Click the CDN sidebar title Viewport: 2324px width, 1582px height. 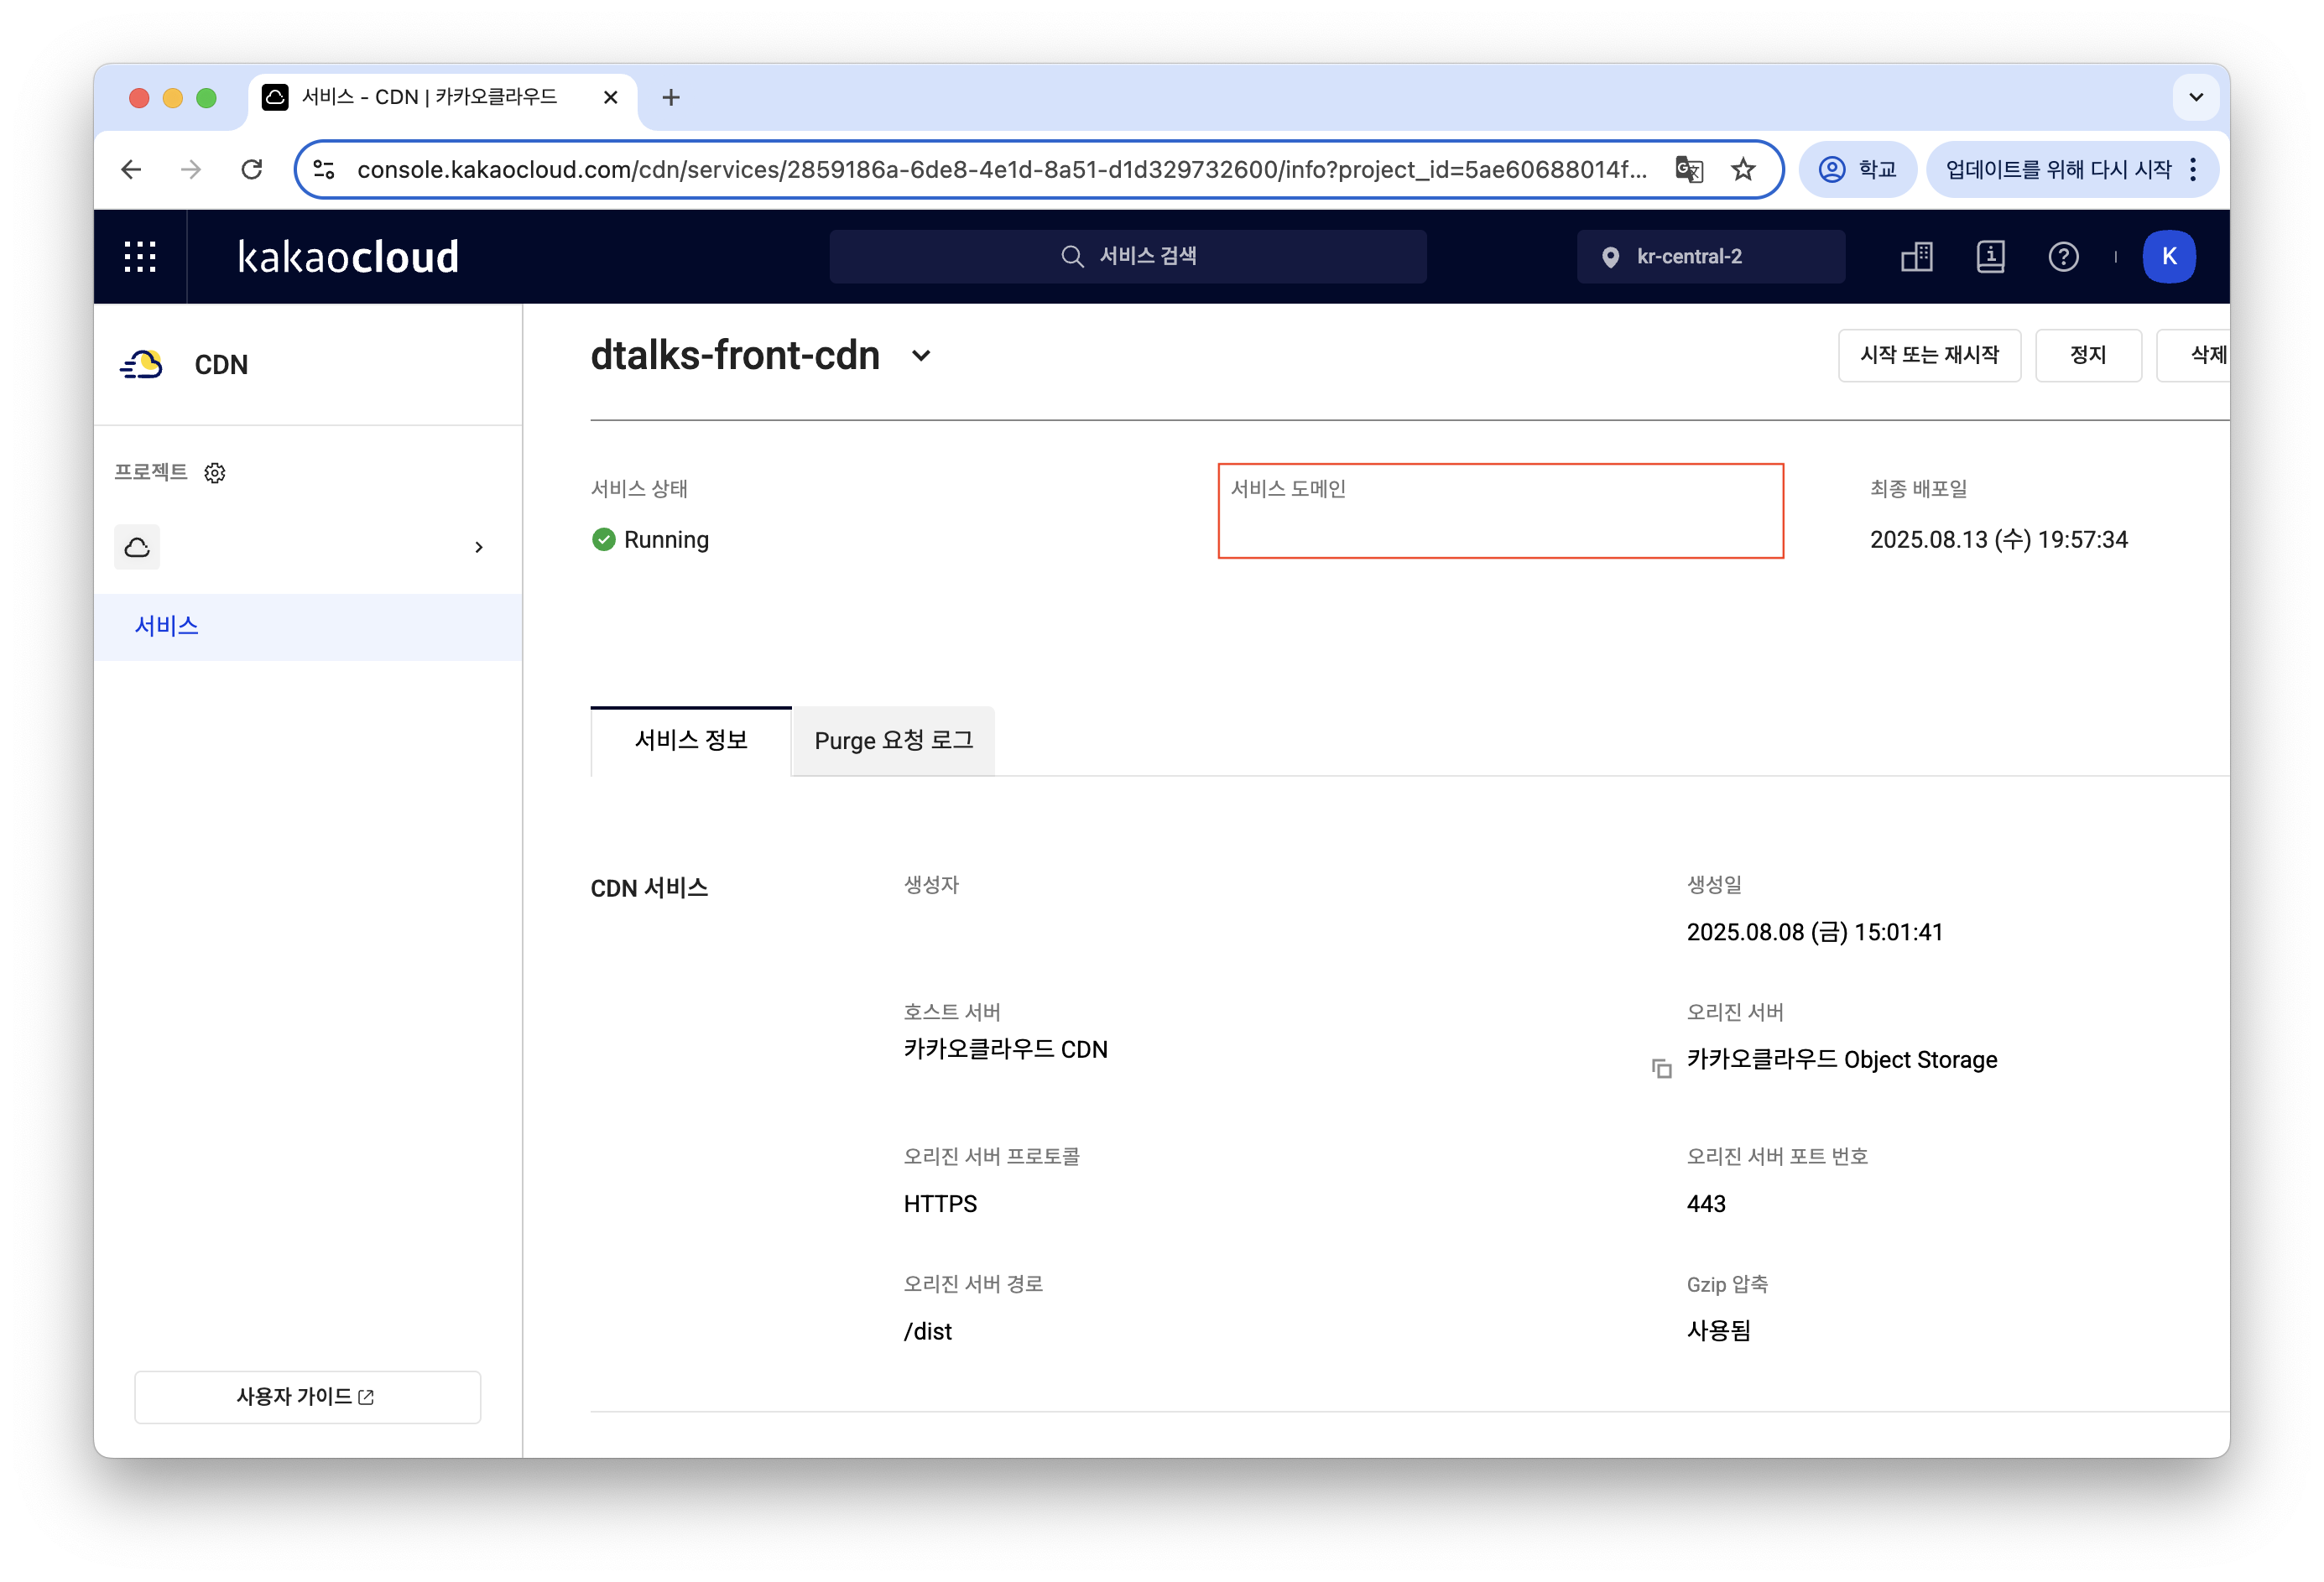coord(221,365)
